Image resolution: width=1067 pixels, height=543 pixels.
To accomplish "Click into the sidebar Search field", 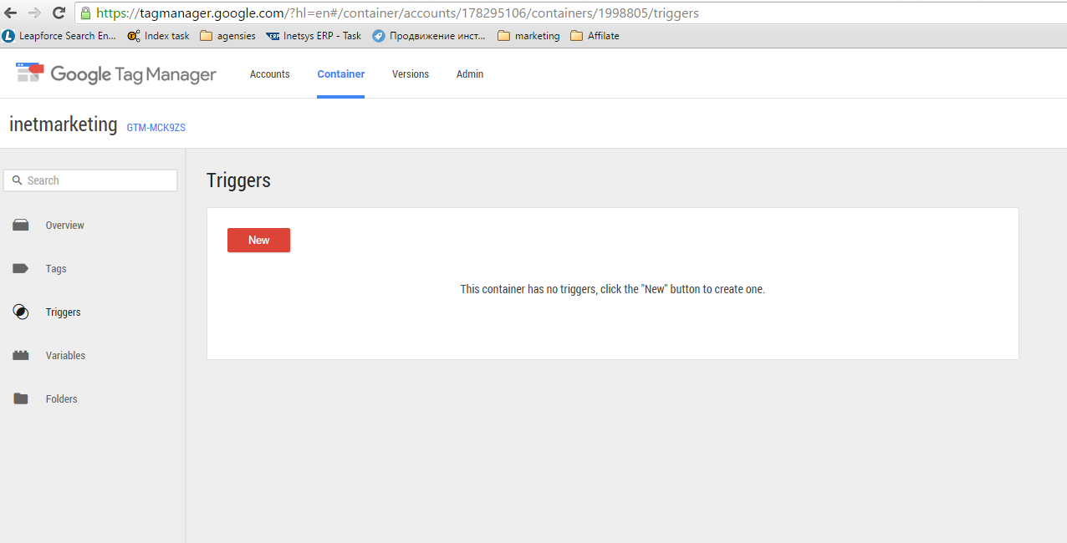I will click(x=90, y=180).
